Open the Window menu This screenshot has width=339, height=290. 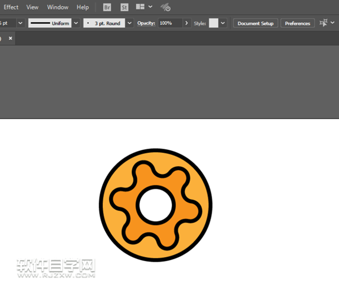[58, 7]
